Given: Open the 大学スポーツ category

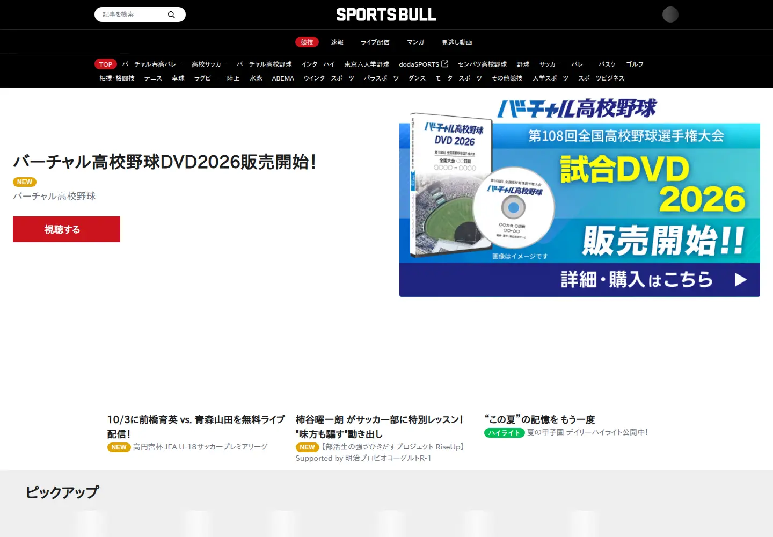Looking at the screenshot, I should tap(550, 78).
